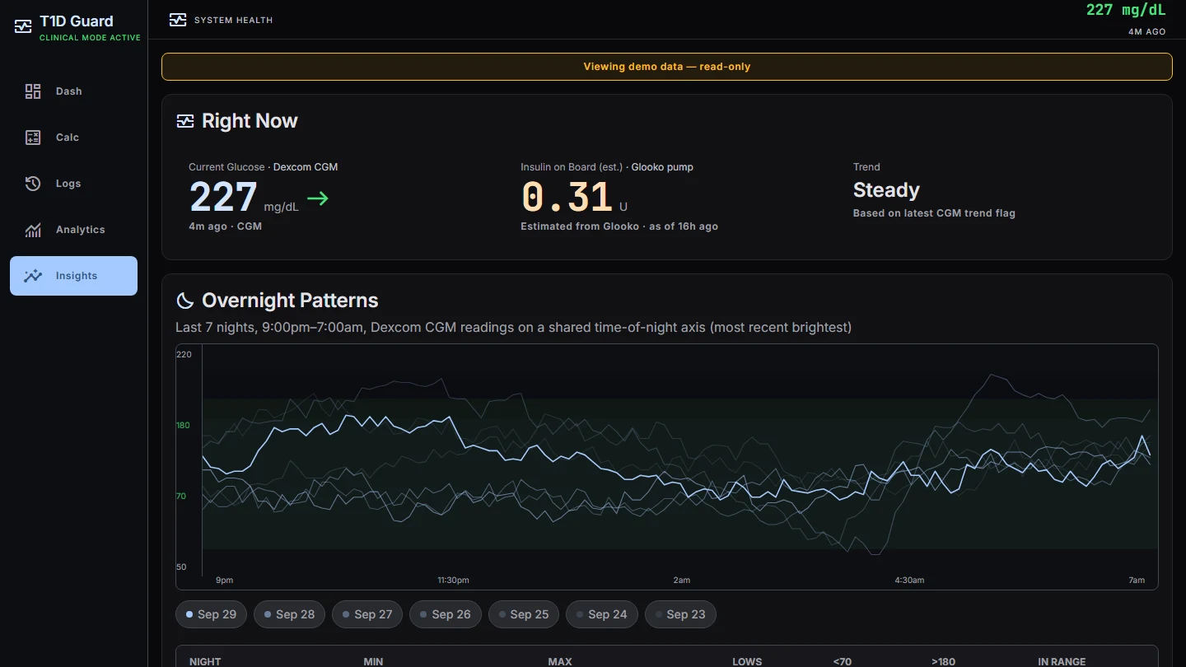Click the Analytics chart icon
This screenshot has height=667, width=1186.
pyautogui.click(x=33, y=230)
